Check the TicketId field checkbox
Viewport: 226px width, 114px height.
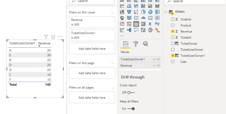point(173,37)
